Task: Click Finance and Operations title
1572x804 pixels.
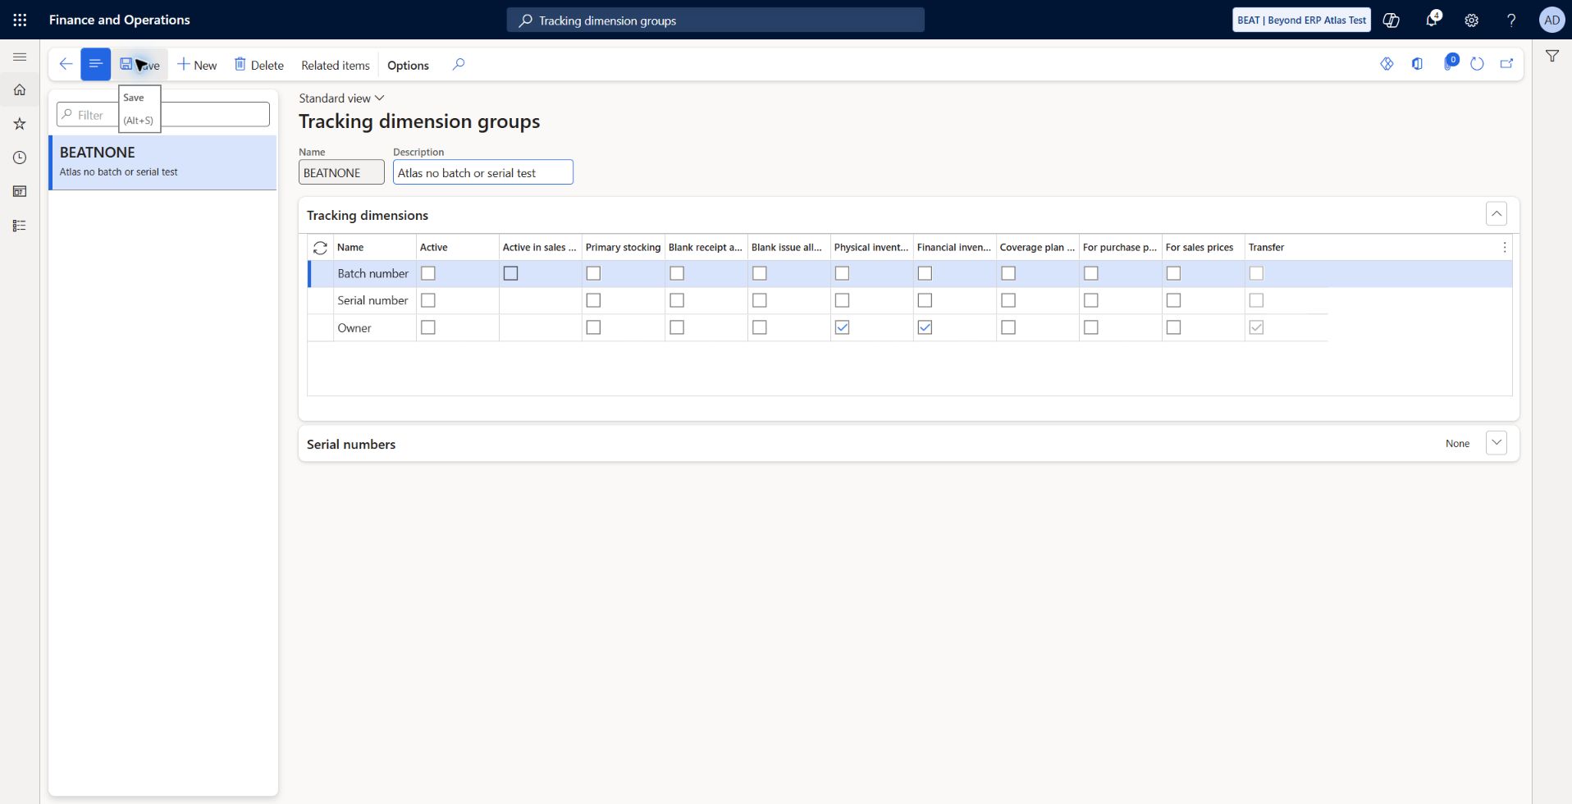Action: (120, 20)
